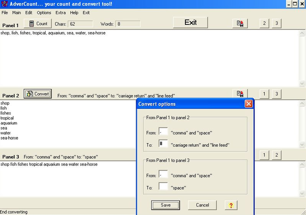Click Panel 2 save-text icon button

tap(240, 93)
